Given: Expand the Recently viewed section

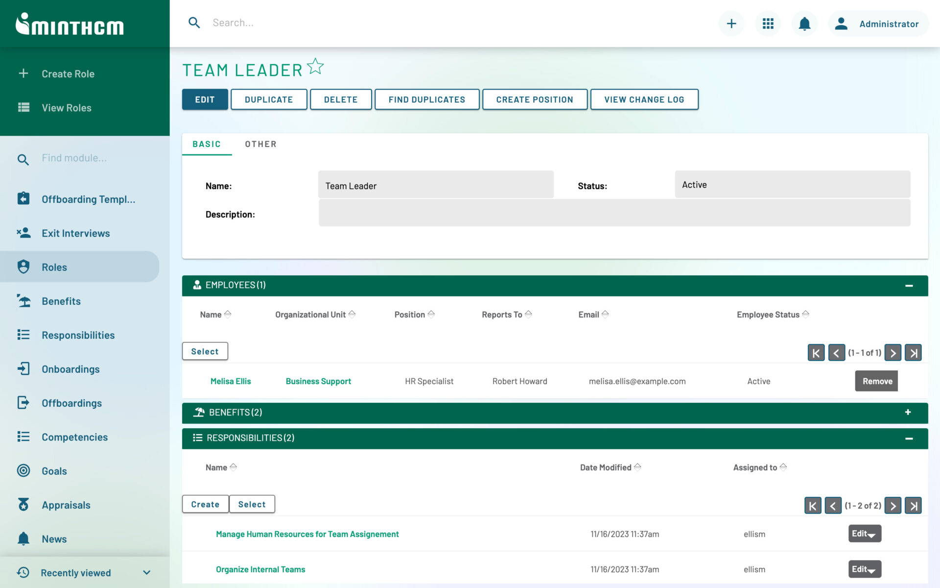Looking at the screenshot, I should coord(145,572).
